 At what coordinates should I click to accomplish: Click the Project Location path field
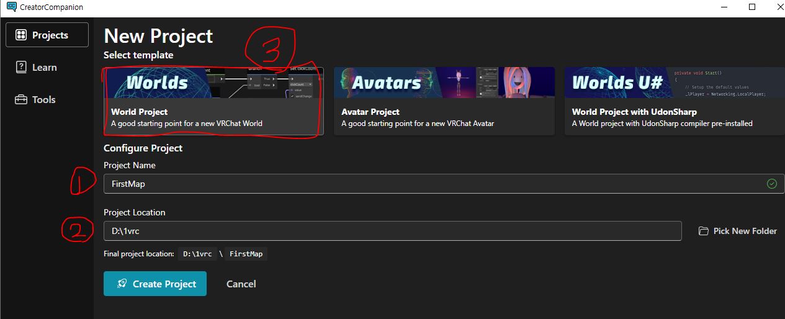[392, 231]
